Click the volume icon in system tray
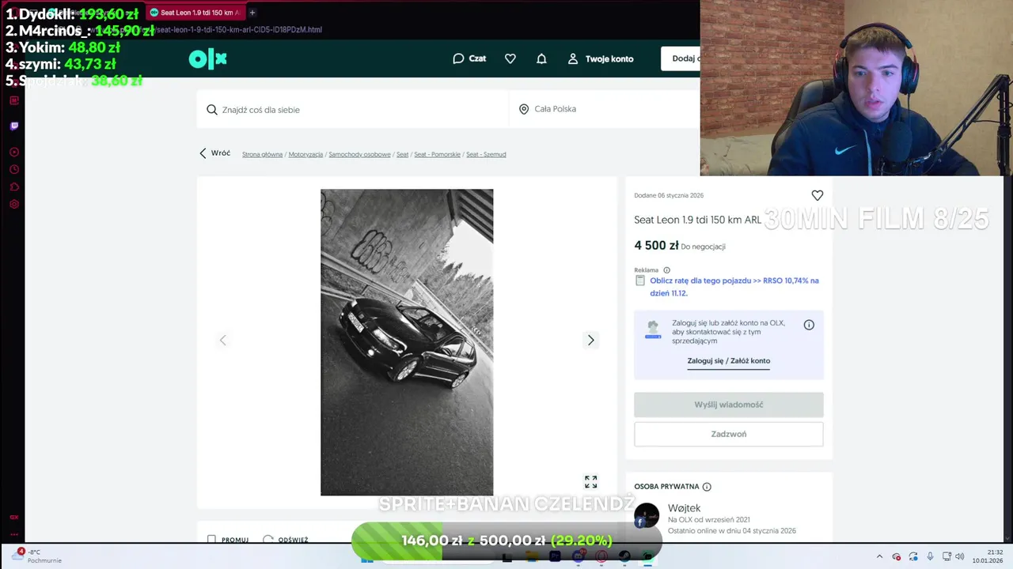This screenshot has width=1013, height=569. pos(960,556)
